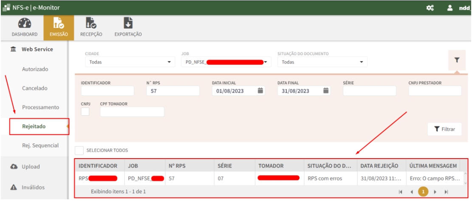Viewport: 472px width, 201px height.
Task: Open settings gears in top bar
Action: pos(430,8)
